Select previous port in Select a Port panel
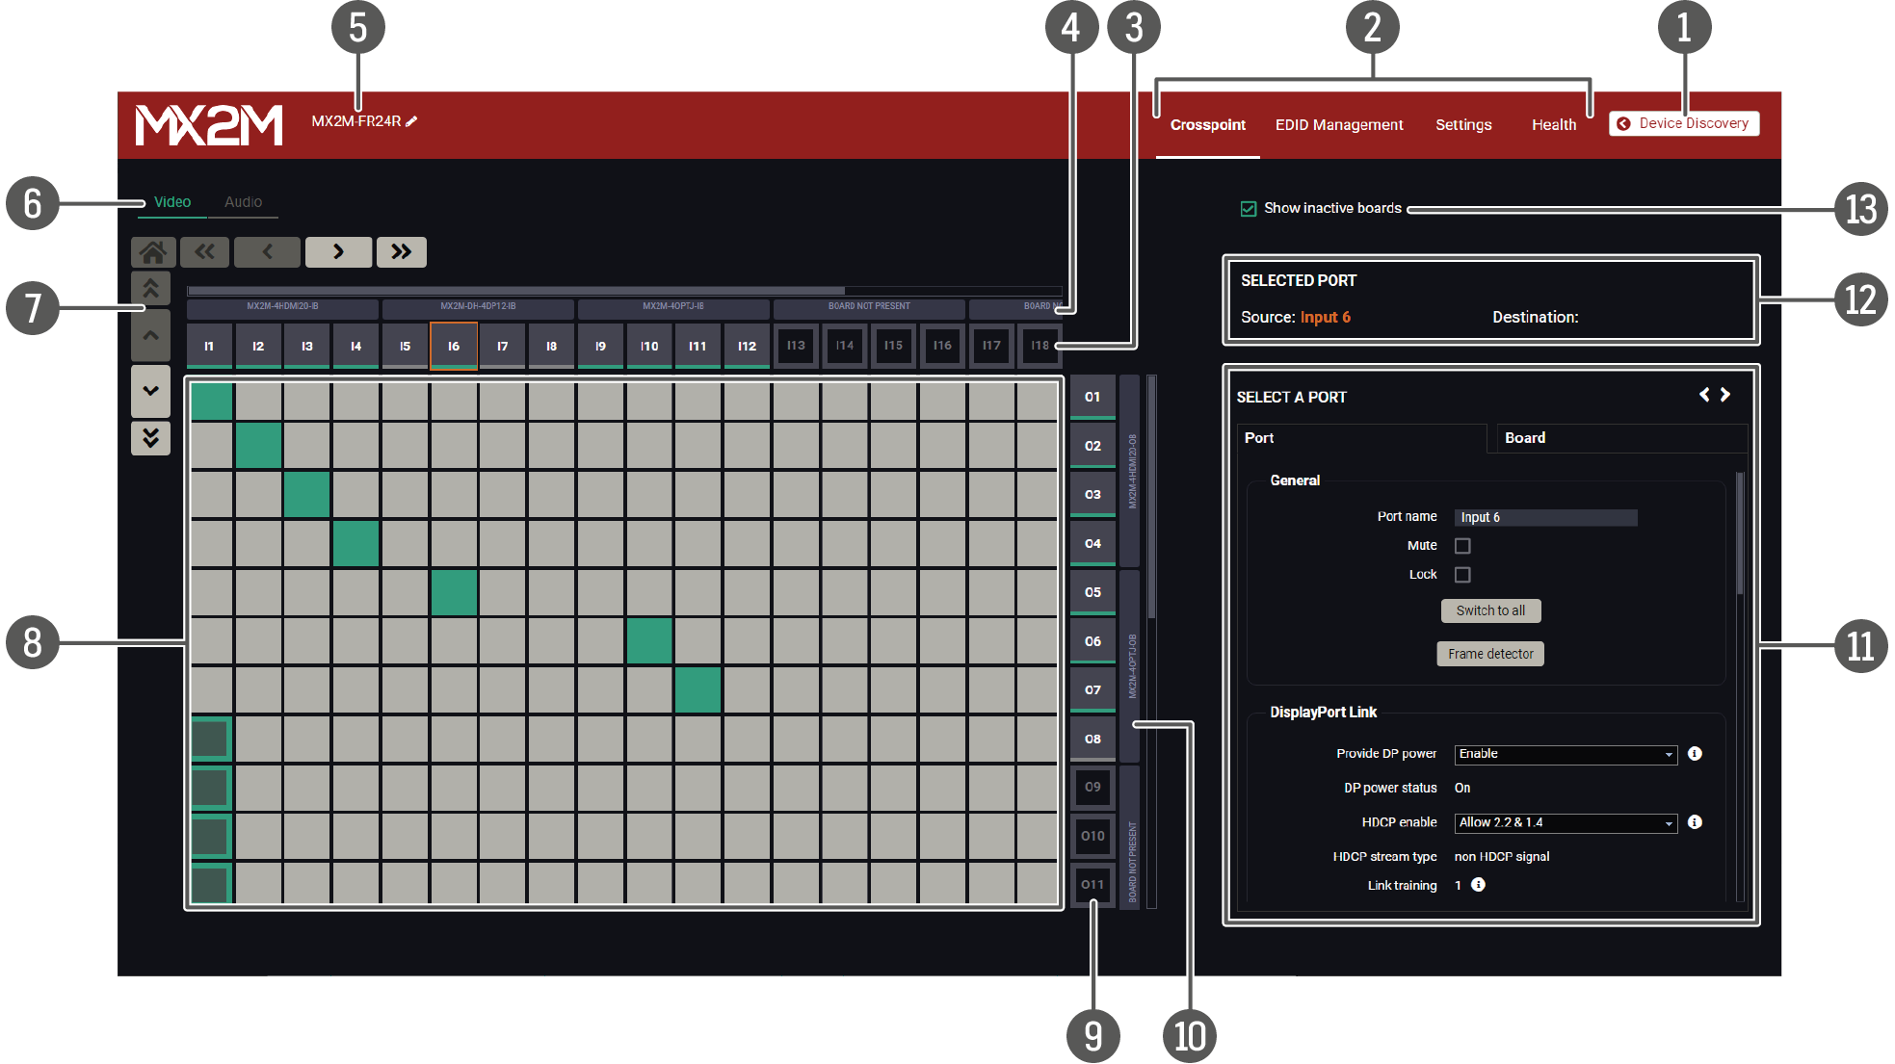 tap(1704, 395)
